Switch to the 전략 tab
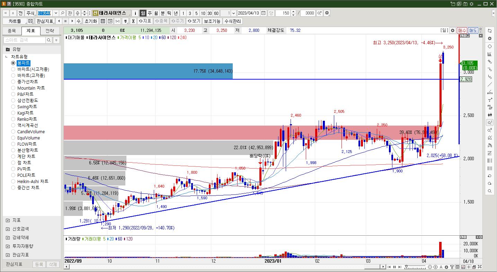Screen dimensions: 497x272 pyautogui.click(x=50, y=31)
